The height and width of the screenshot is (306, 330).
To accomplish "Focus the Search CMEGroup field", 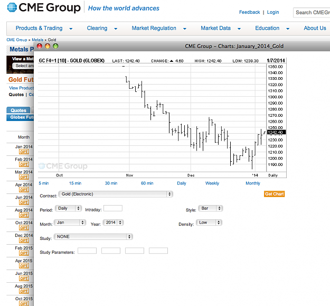I will point(312,13).
